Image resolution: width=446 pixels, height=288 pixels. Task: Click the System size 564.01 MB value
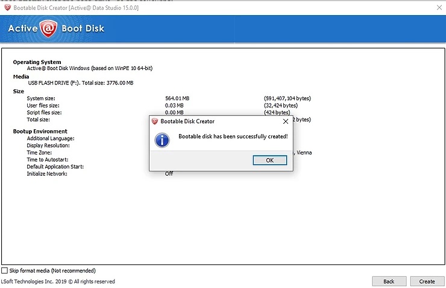coord(177,98)
